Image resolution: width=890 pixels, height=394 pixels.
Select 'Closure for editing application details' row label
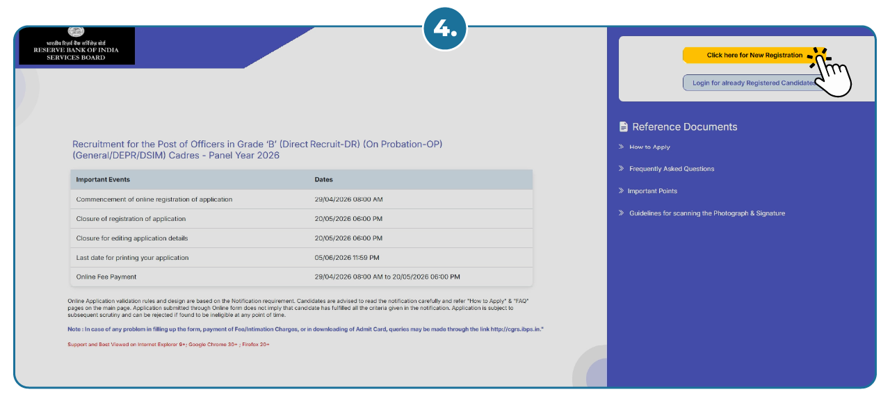pyautogui.click(x=132, y=238)
